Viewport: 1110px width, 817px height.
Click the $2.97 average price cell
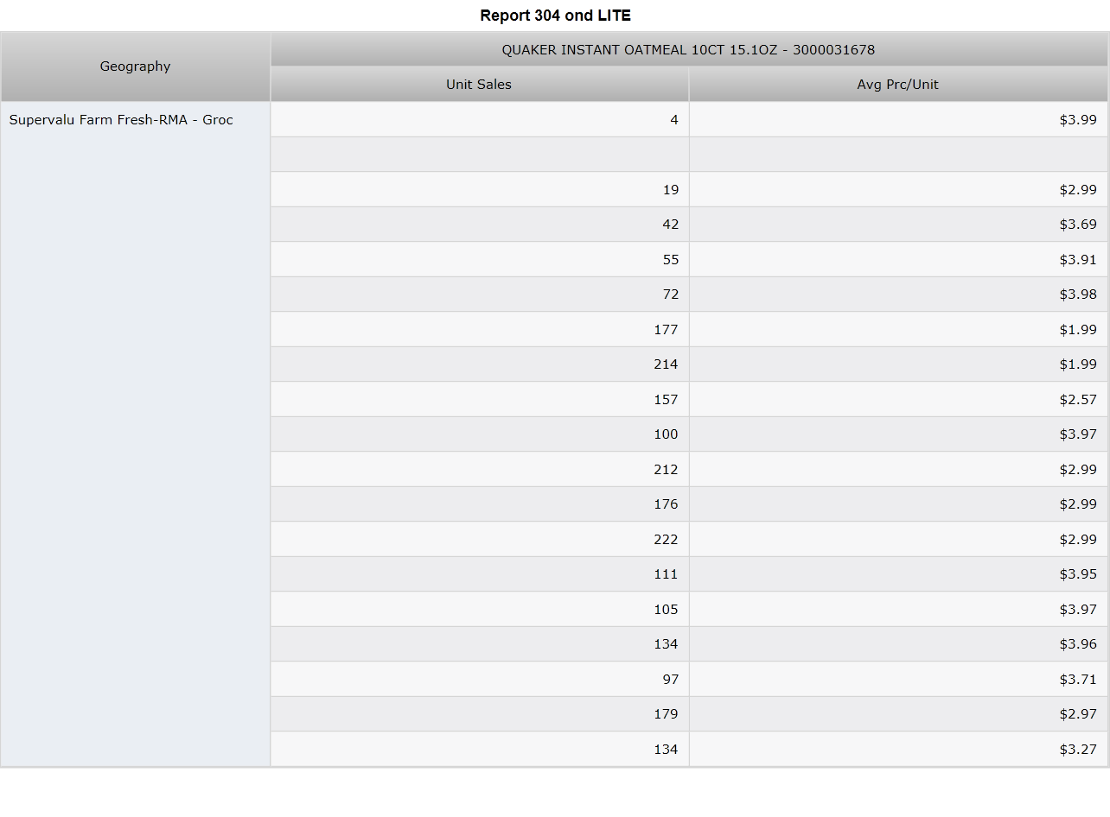click(898, 714)
